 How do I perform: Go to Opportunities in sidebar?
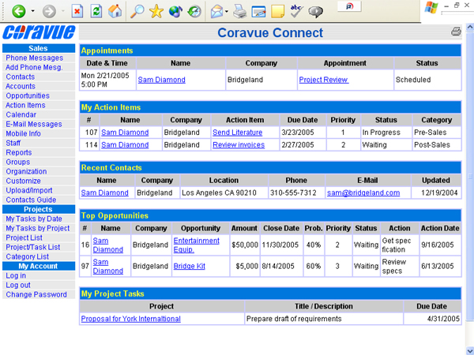click(x=28, y=95)
